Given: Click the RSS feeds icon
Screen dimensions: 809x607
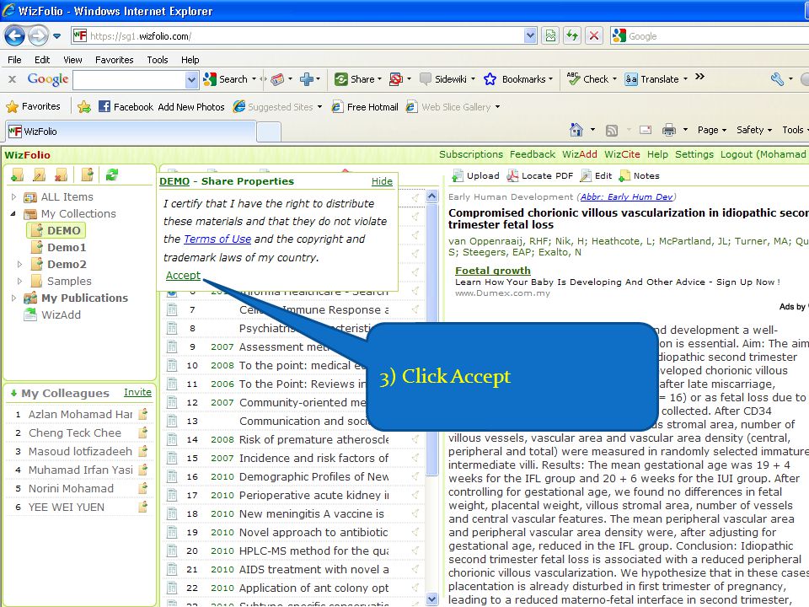Looking at the screenshot, I should point(612,130).
